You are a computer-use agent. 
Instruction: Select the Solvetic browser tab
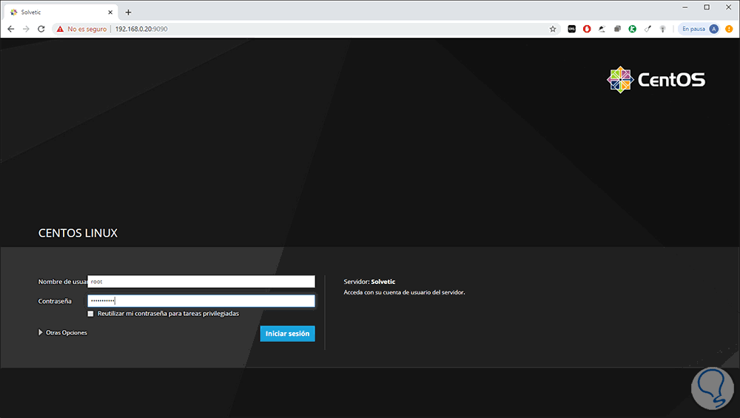click(x=61, y=13)
